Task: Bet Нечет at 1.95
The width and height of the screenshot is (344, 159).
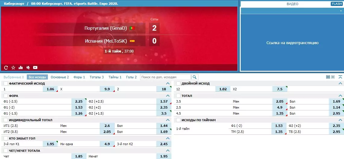Action: 164,156
